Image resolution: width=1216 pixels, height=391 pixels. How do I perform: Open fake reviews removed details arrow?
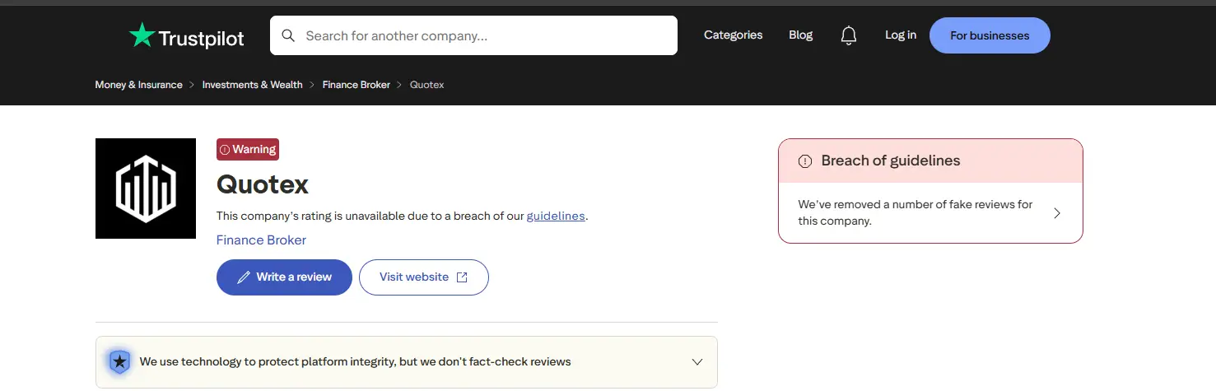pyautogui.click(x=1057, y=213)
